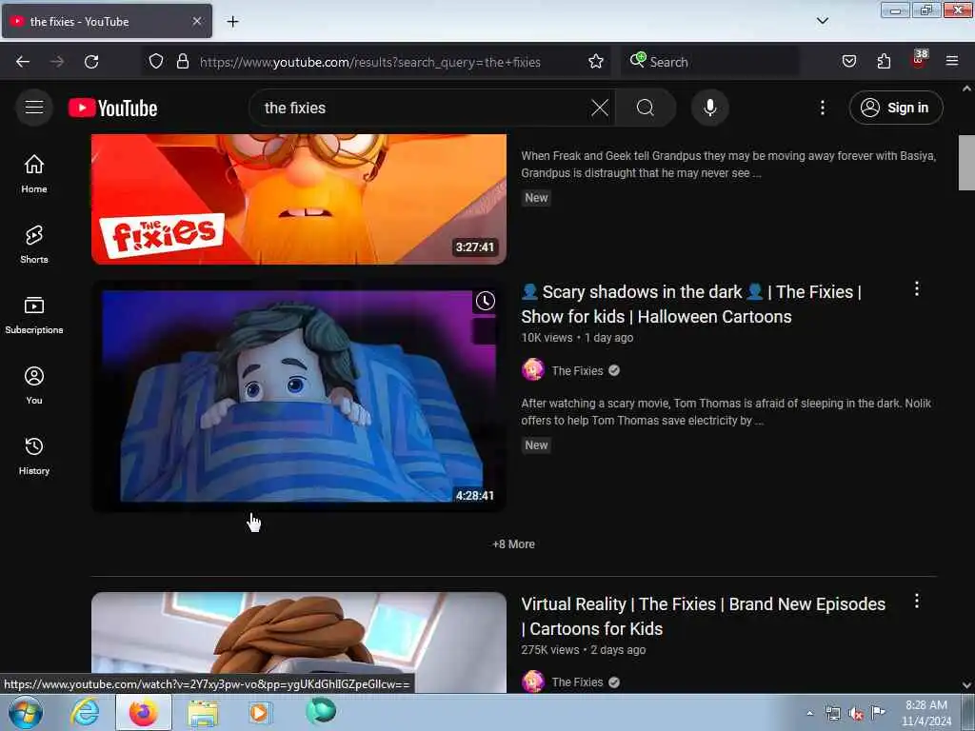Open the Pocket save icon
Image resolution: width=975 pixels, height=731 pixels.
pyautogui.click(x=848, y=62)
